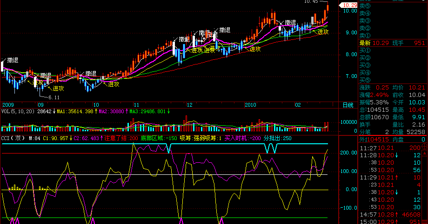The image size is (428, 224).
Task: Select the MA3:29486.801 volume average value
Action: [147, 111]
